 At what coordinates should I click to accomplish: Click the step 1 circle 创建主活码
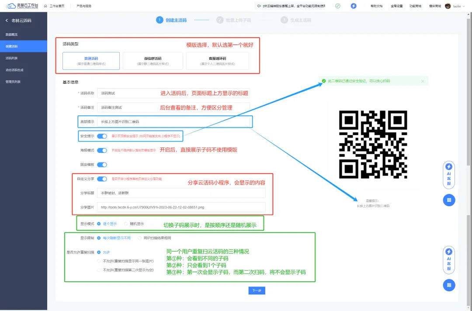[x=160, y=20]
